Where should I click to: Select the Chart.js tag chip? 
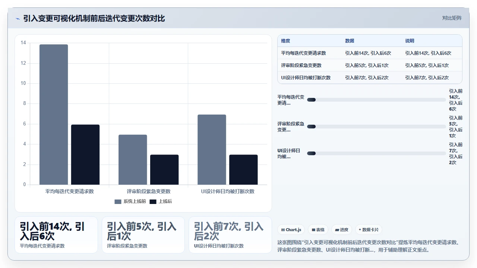click(x=291, y=230)
